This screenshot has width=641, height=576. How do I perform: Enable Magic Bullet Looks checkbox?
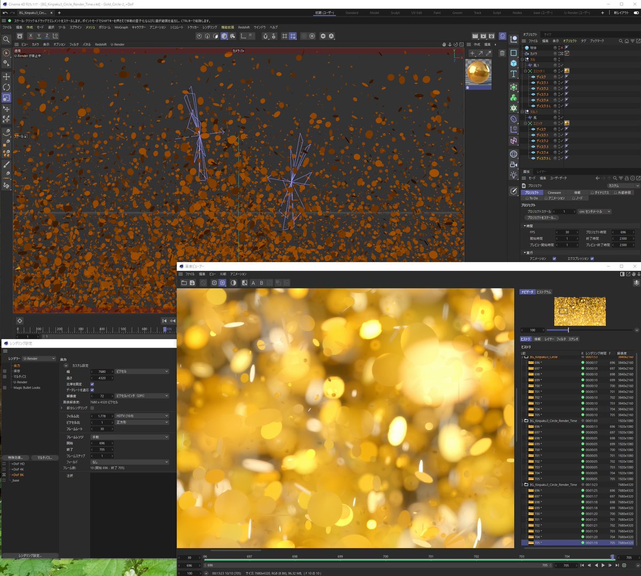coord(5,388)
